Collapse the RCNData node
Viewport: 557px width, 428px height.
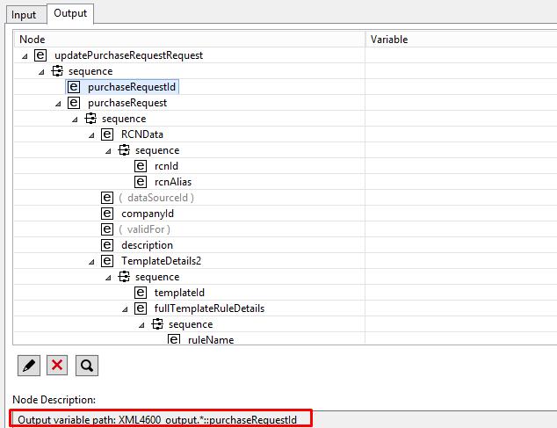tap(91, 135)
